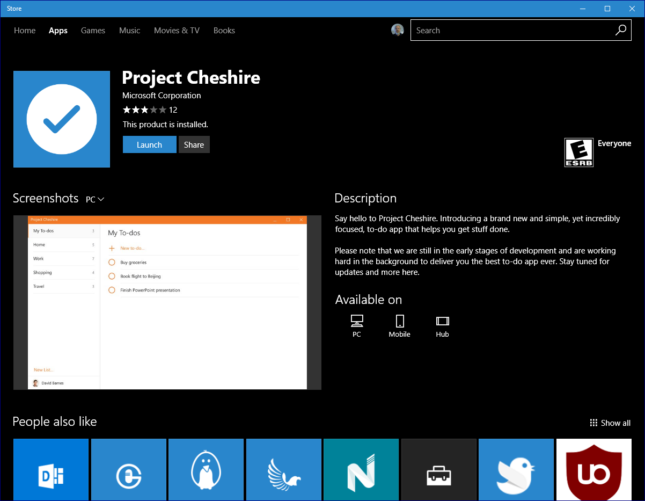Enlarge the My To-dos screenshot thumbnail

pos(167,303)
